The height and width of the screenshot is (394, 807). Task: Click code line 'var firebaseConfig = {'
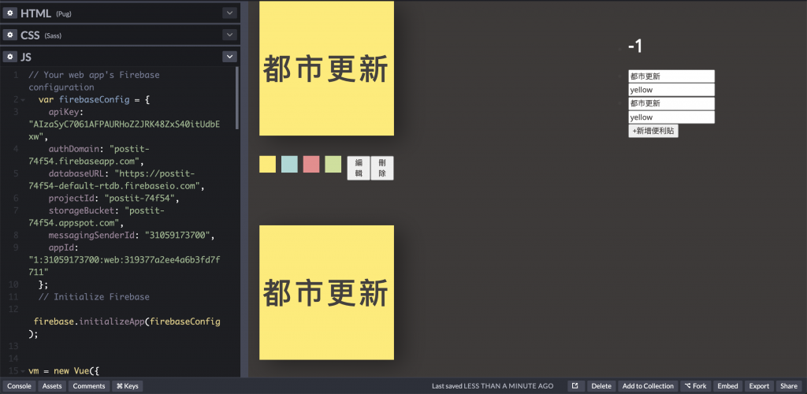(95, 100)
